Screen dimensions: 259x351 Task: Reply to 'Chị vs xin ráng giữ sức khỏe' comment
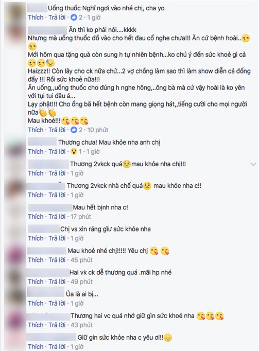point(57,238)
